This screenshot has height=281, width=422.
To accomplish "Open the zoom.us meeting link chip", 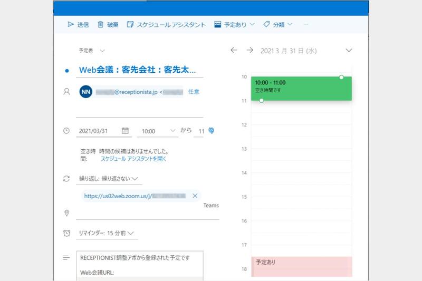I will (135, 196).
